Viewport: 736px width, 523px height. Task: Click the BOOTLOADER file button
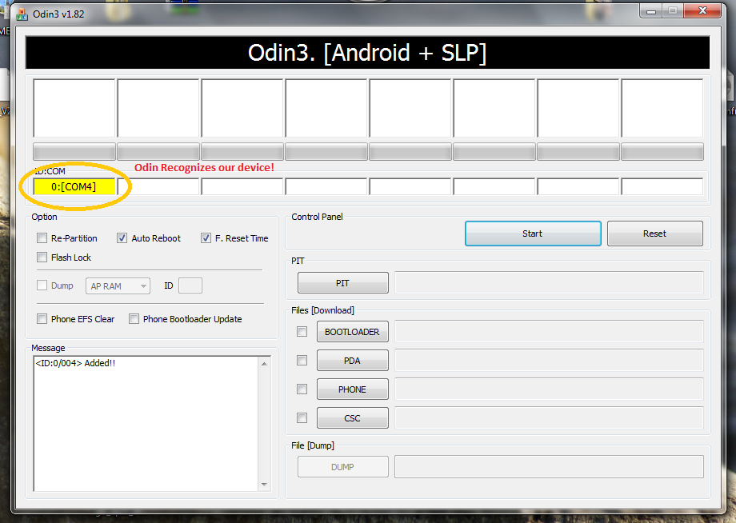(352, 332)
